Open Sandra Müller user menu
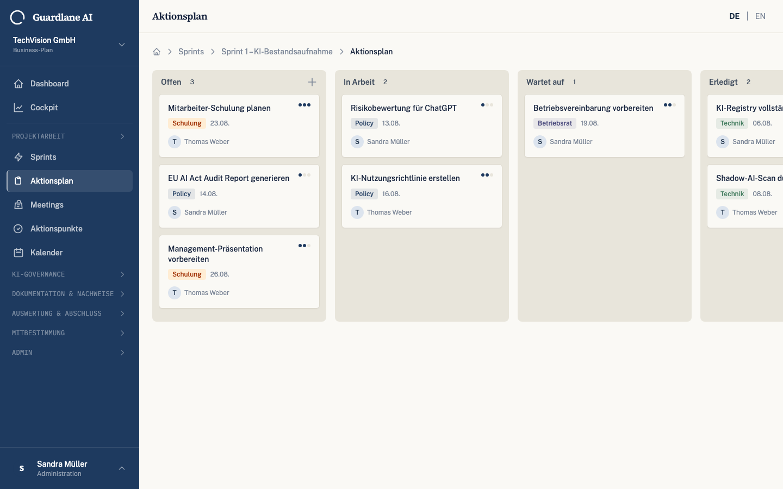Image resolution: width=783 pixels, height=489 pixels. tap(70, 468)
